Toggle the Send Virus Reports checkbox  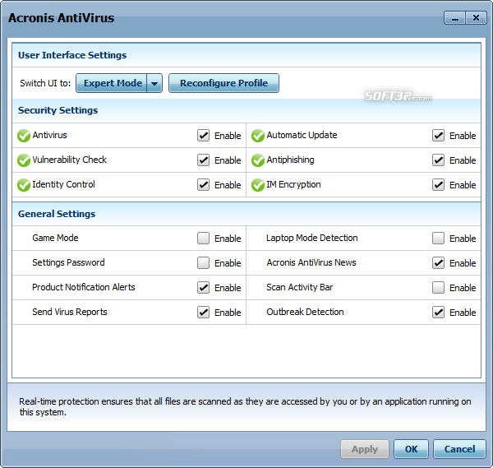tap(204, 313)
